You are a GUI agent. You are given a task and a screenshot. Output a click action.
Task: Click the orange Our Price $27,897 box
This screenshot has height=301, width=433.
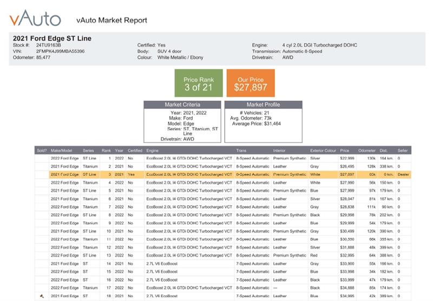coord(251,83)
